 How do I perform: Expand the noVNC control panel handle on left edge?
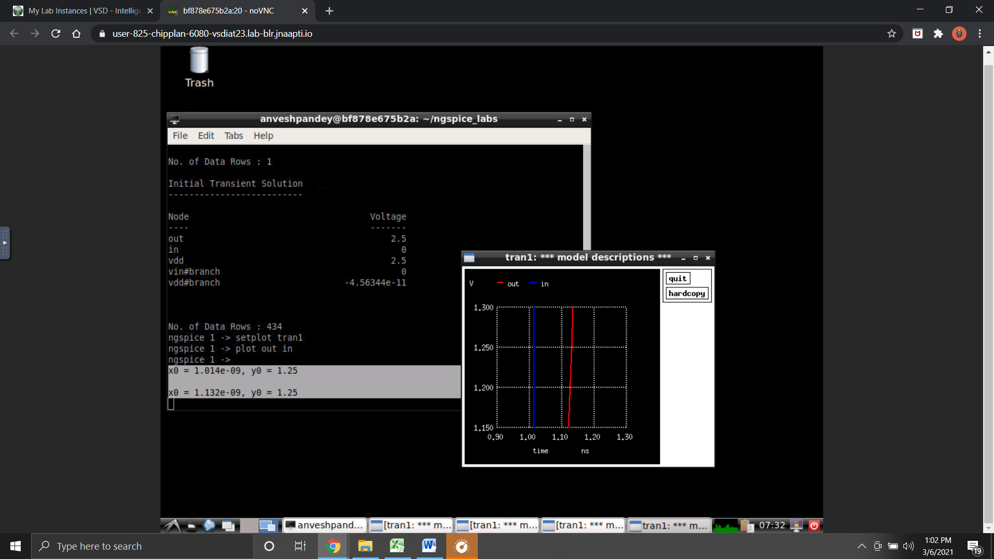[x=5, y=243]
